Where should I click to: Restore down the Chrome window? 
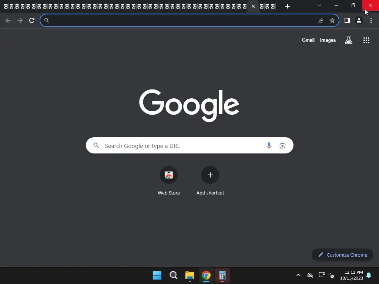pyautogui.click(x=353, y=5)
